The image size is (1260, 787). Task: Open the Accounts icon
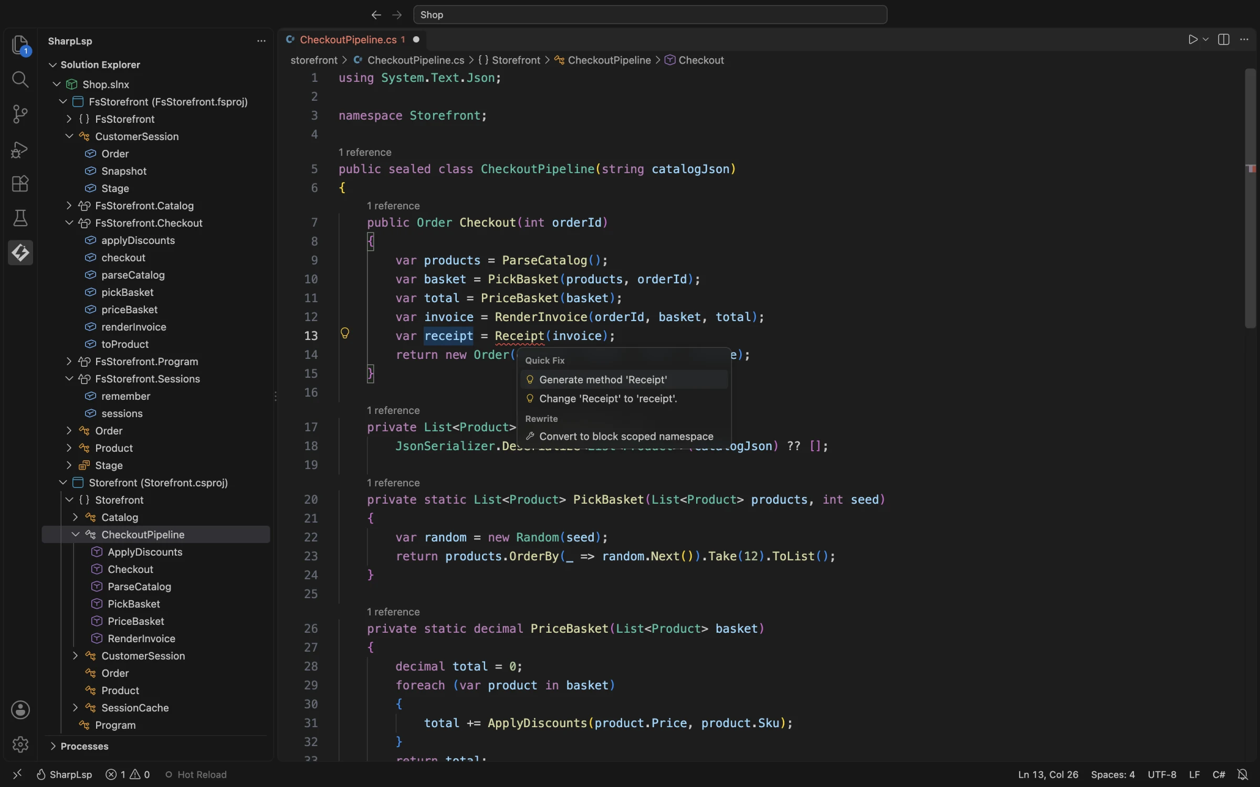20,709
